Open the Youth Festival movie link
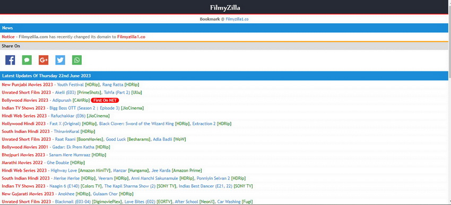Screen dimensions: 451x205 [x=71, y=85]
